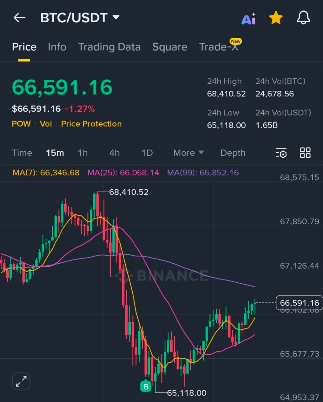Open the Trade-X tab
The image size is (323, 402).
click(219, 47)
